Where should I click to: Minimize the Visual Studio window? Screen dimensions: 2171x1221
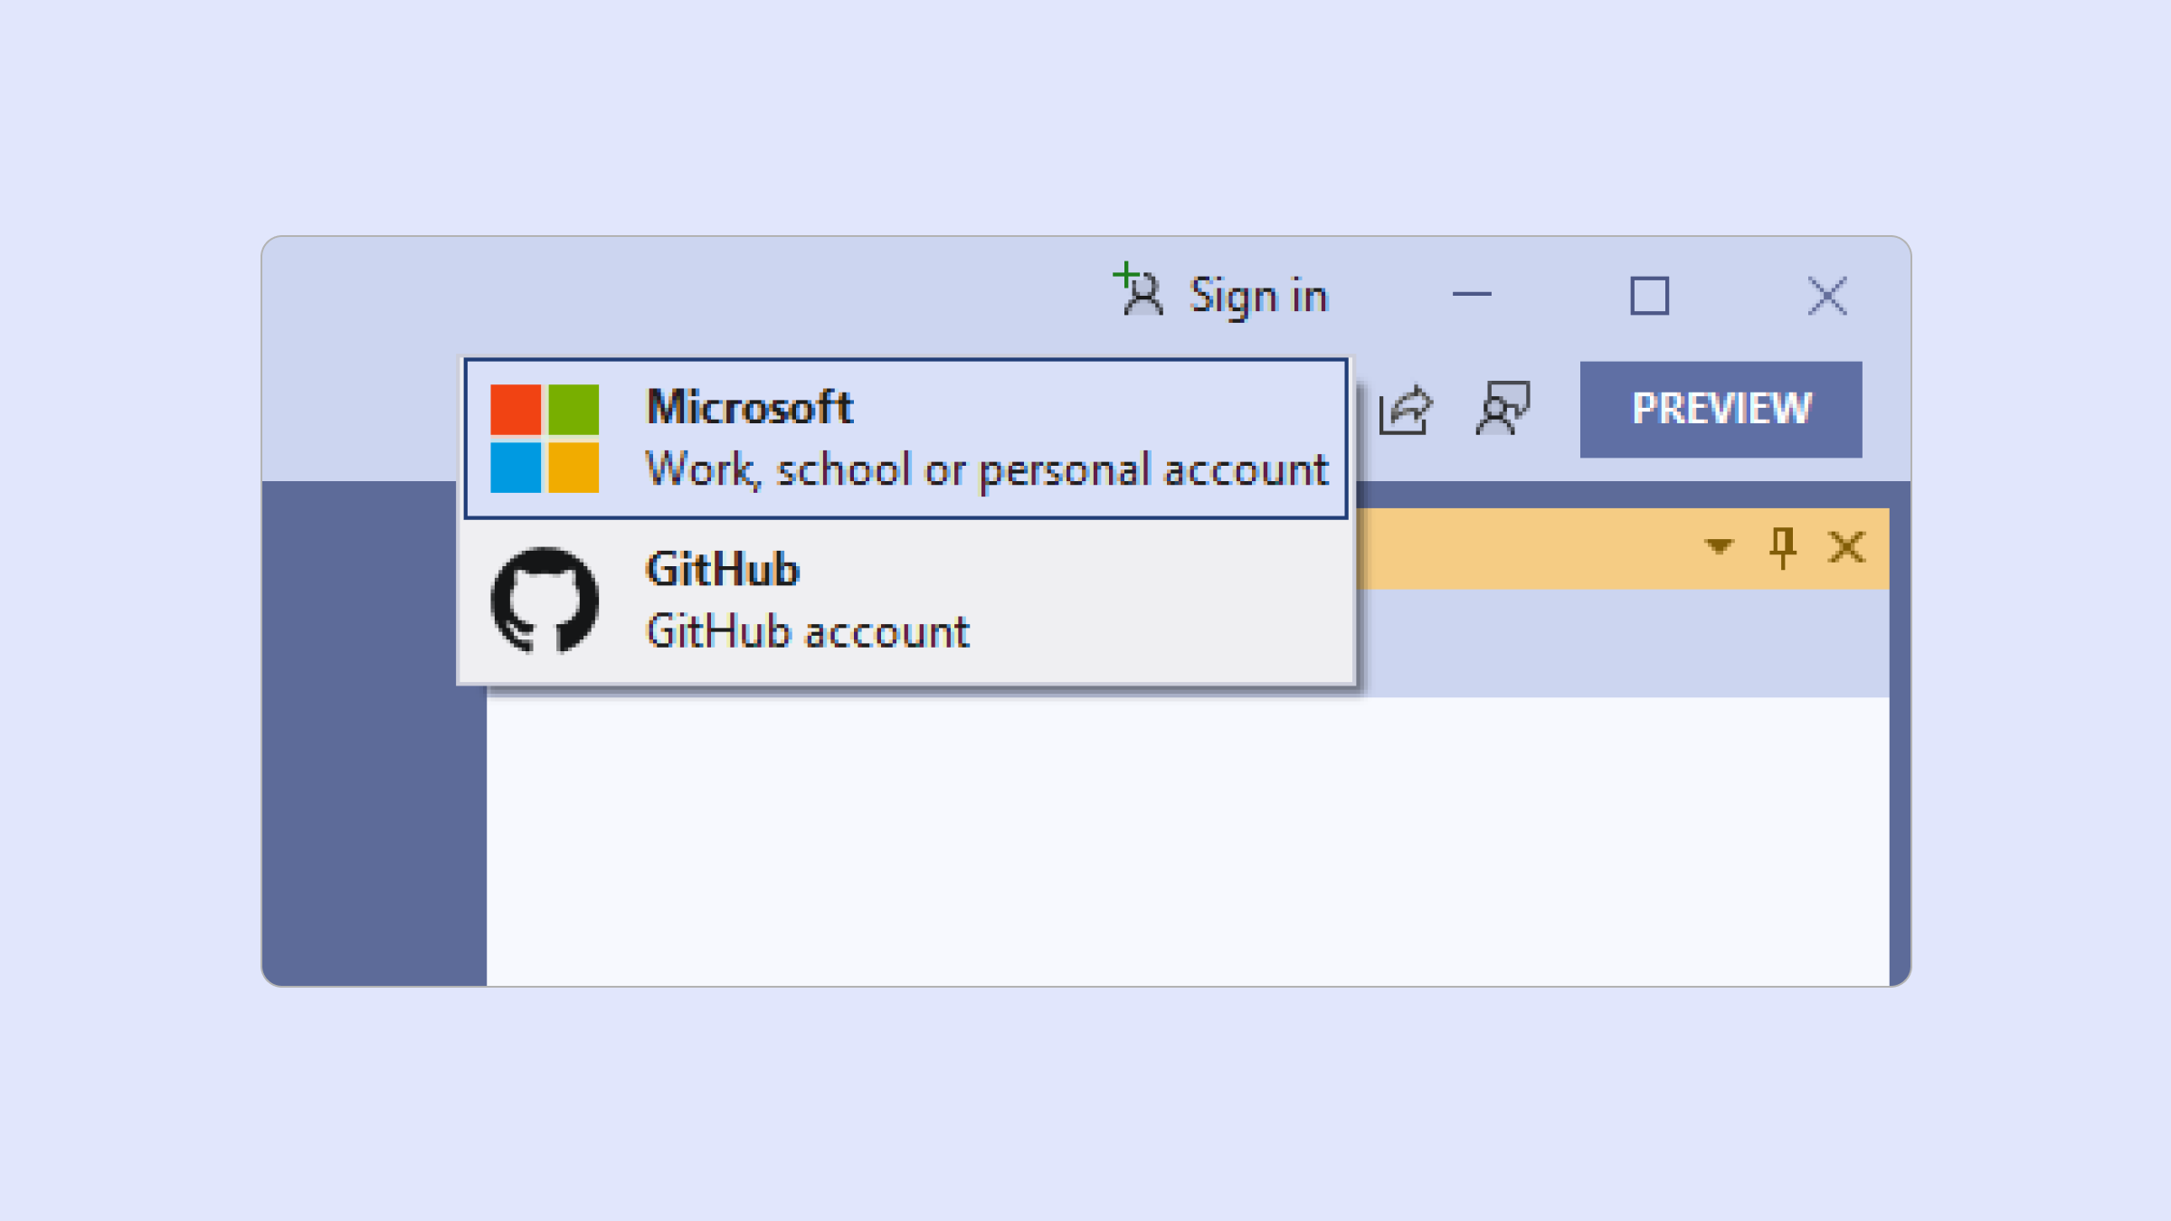(x=1472, y=295)
